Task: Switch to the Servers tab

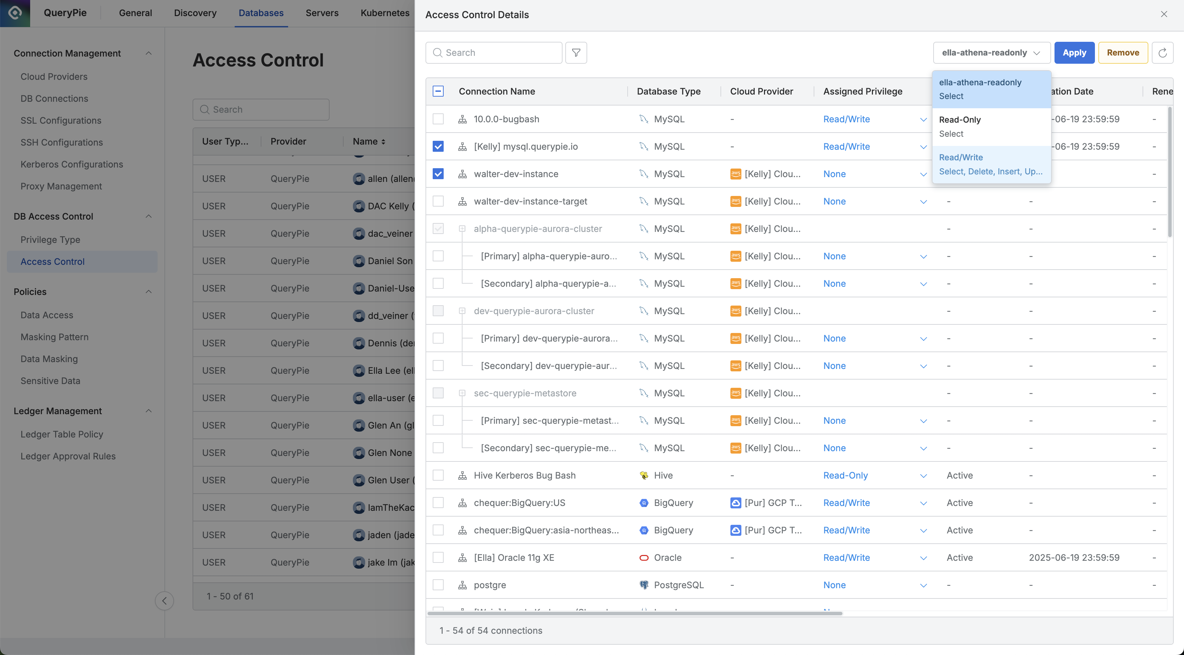Action: click(322, 13)
